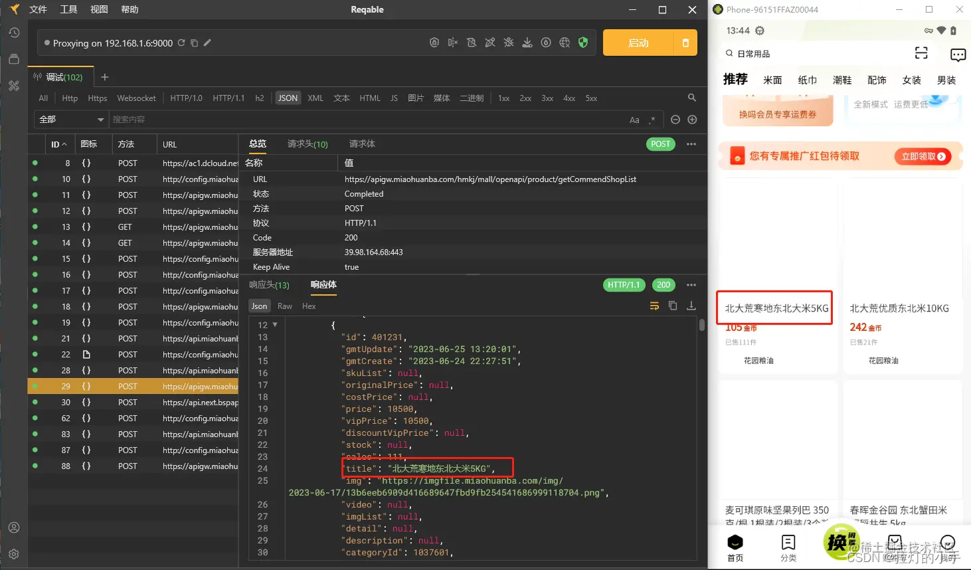The height and width of the screenshot is (570, 971).
Task: Toggle the green shield SSL icon
Action: (583, 43)
